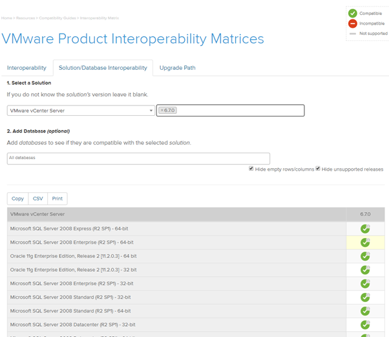This screenshot has height=337, width=389.
Task: Select the Solution/Database Interoperability tab
Action: pyautogui.click(x=103, y=68)
